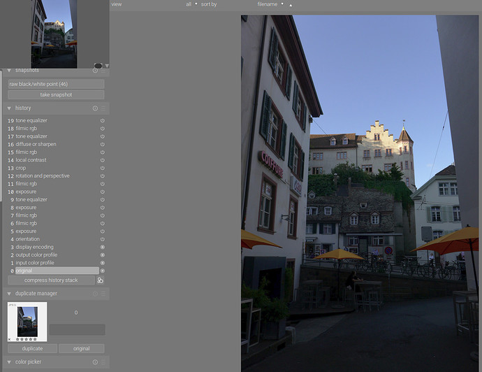The image size is (482, 372).
Task: Open history panel presets menu icon
Action: [103, 108]
